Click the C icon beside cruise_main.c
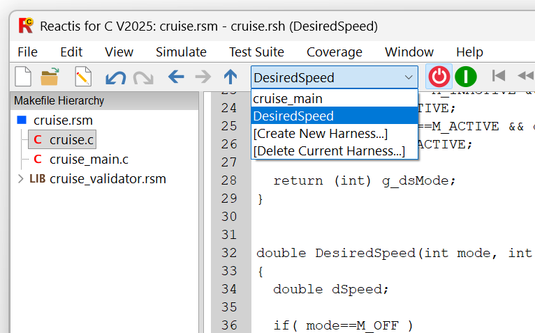Screen dimensions: 535x333 pyautogui.click(x=38, y=159)
